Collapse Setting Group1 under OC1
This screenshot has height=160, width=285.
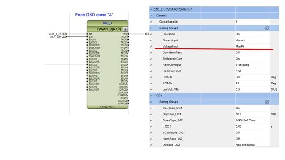(151, 102)
